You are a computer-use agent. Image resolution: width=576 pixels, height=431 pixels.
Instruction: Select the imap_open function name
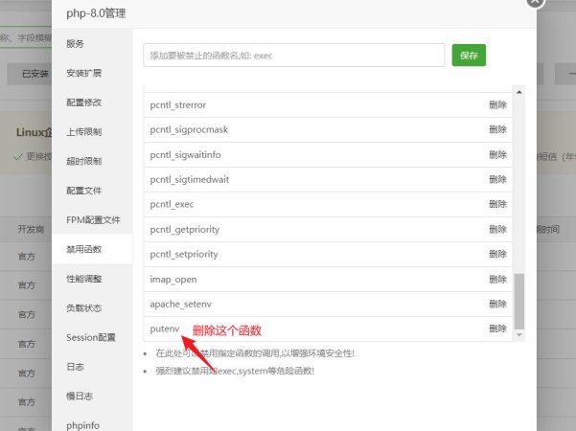click(x=173, y=280)
